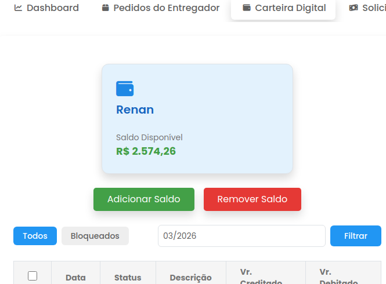Go to the Dashboard tab

click(46, 8)
